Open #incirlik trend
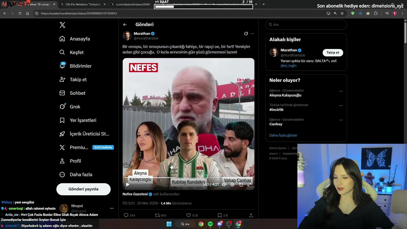This screenshot has height=229, width=407. pos(276,110)
